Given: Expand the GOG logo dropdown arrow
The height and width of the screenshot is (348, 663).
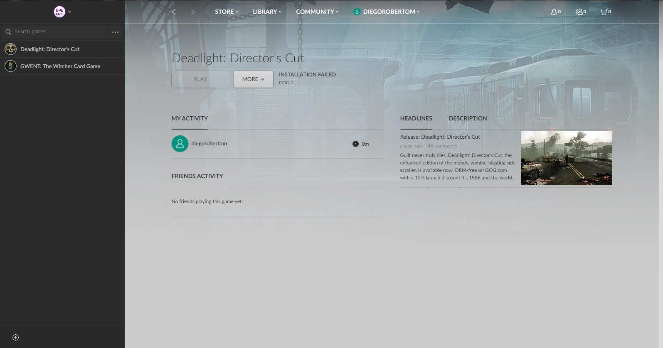Looking at the screenshot, I should [69, 12].
